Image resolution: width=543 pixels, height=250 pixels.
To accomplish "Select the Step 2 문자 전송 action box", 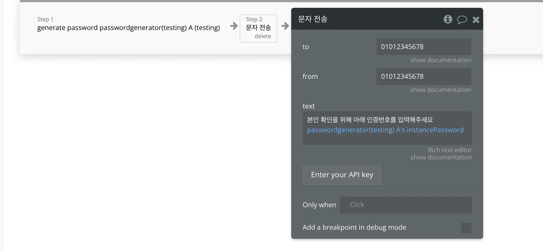I will coord(258,28).
